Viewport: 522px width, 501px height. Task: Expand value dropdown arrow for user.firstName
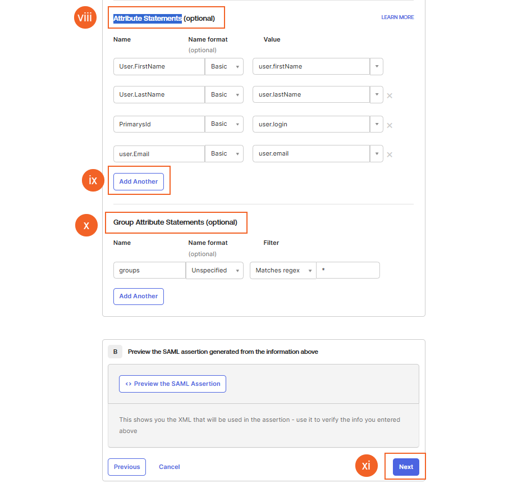click(x=377, y=66)
